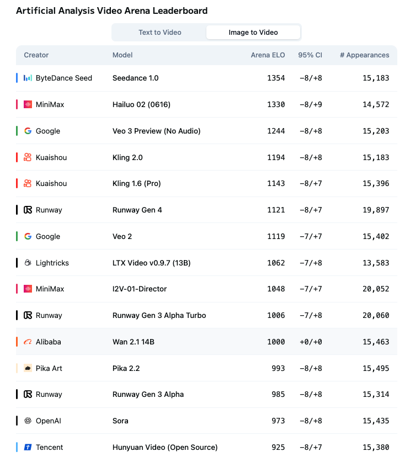This screenshot has height=467, width=410.
Task: Select the Kling 2.0 model name
Action: 127,157
